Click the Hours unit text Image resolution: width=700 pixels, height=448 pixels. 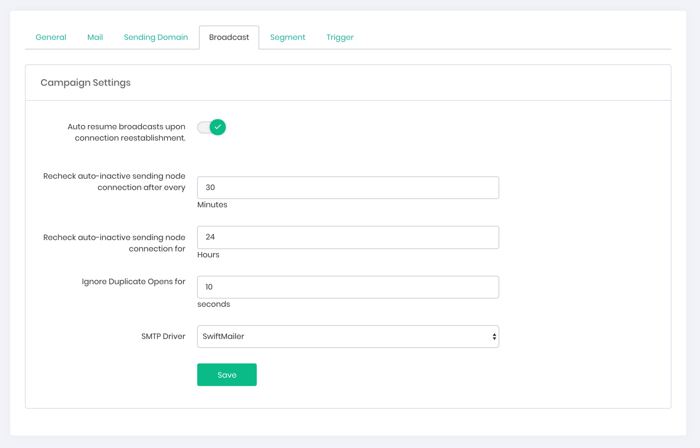[x=208, y=255]
